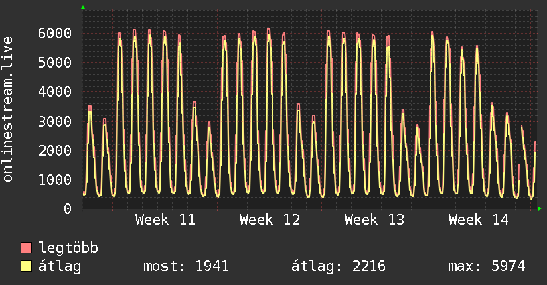Click the green arrow ending the horizontal axis
This screenshot has height=285, width=547.
(540, 209)
